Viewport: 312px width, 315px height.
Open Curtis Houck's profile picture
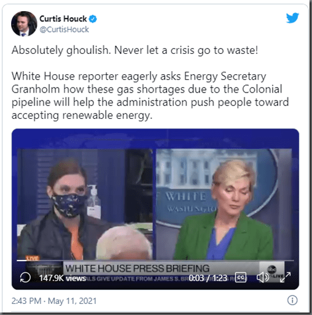(x=24, y=24)
